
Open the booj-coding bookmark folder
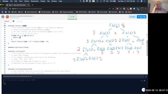click(102, 12)
